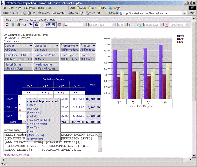Click the browser Forward arrow
Screen dimensions: 197x167
[x=17, y=13]
